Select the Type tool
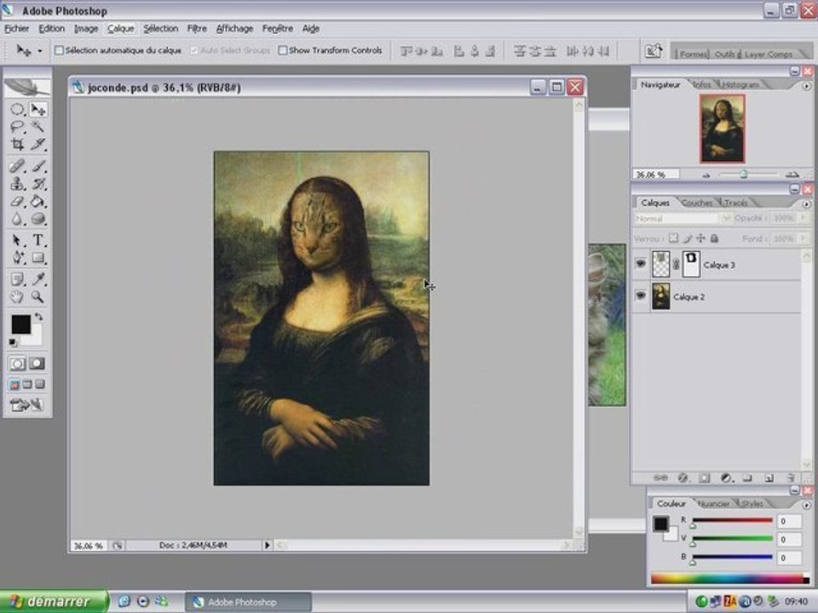Screen dimensions: 818x613 (x=37, y=240)
